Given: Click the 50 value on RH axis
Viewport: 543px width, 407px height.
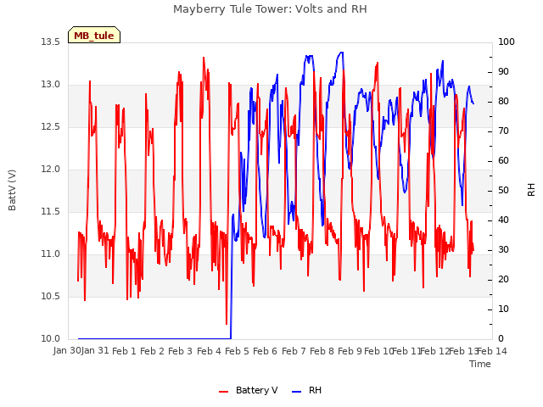Looking at the screenshot, I should (503, 190).
